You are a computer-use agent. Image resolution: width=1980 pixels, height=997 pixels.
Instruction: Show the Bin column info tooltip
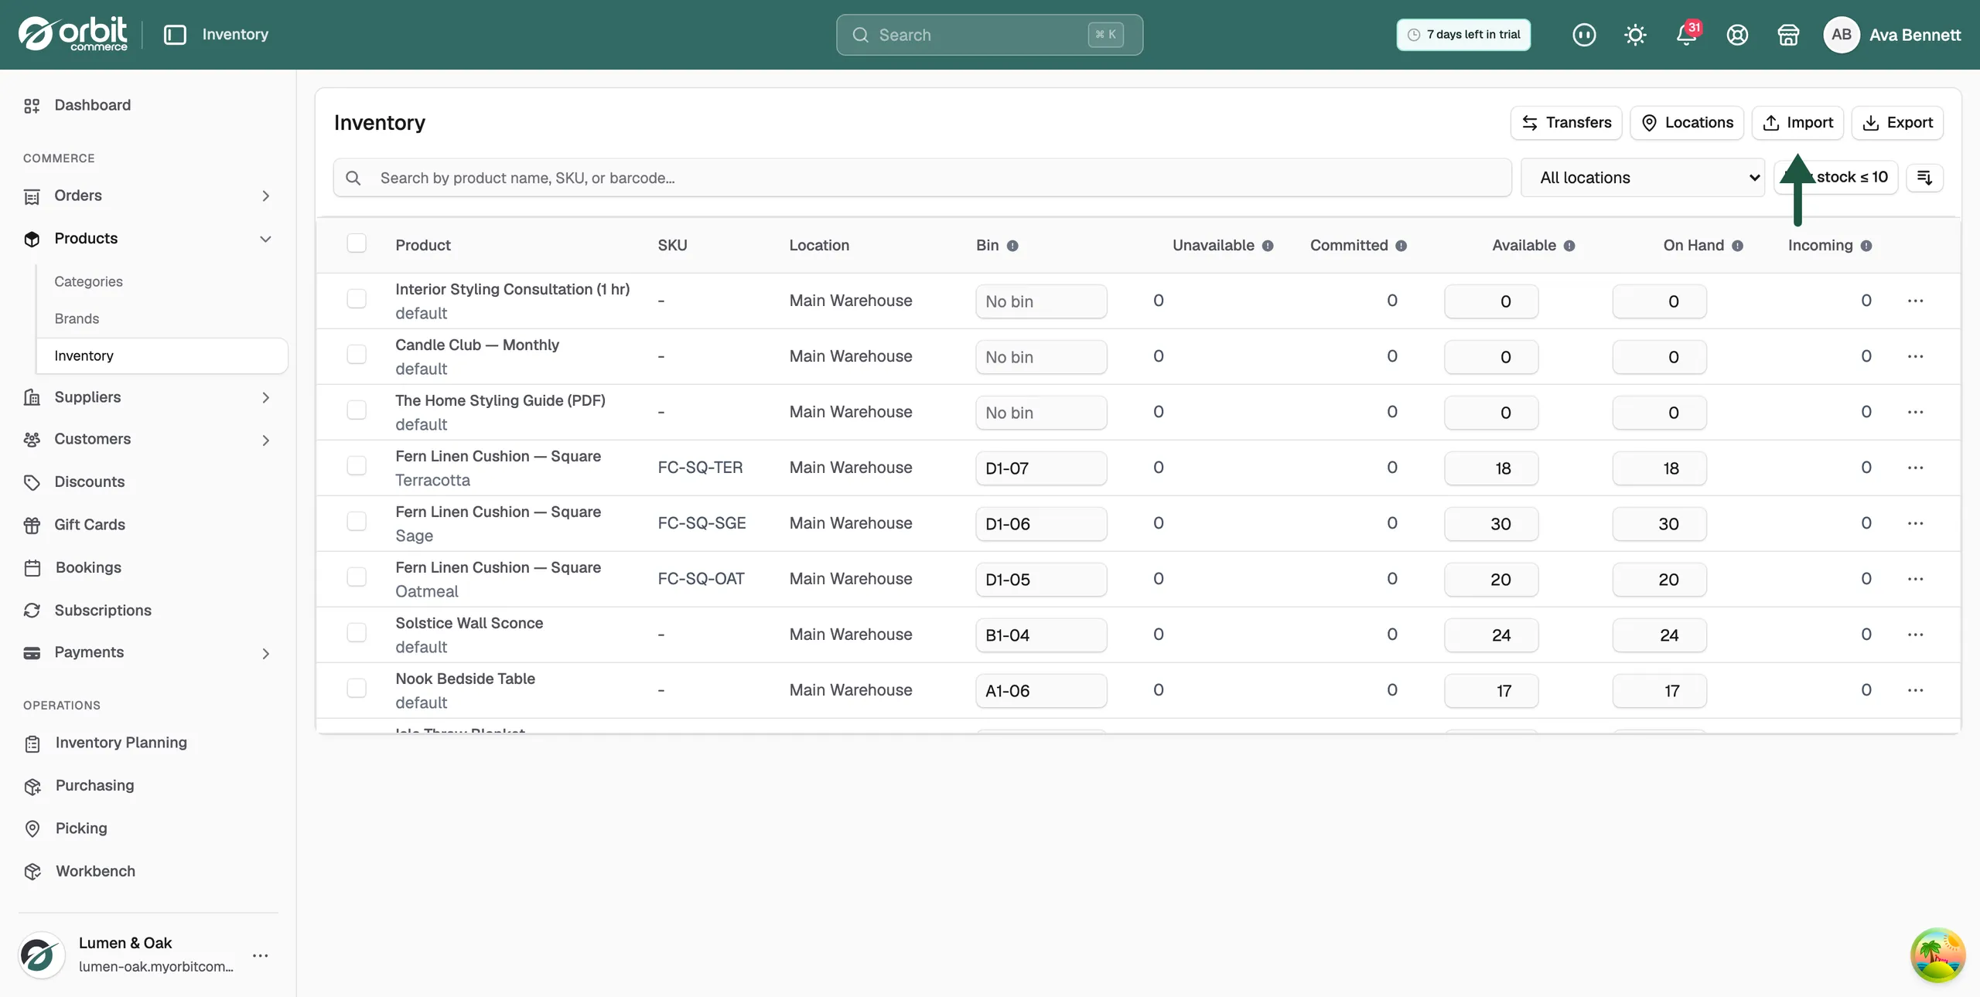1012,246
